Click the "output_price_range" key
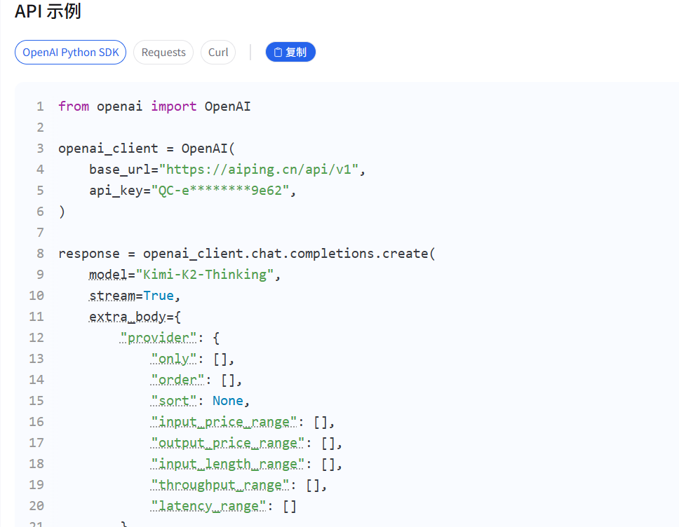Screen dimensions: 679x527 228,443
